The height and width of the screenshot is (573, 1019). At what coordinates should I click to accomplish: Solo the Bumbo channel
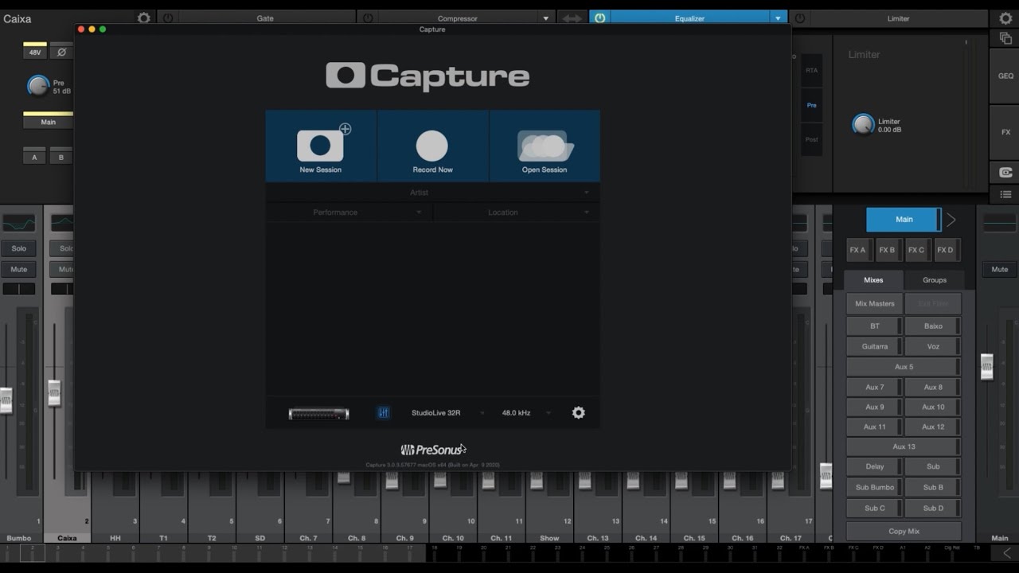pos(18,248)
